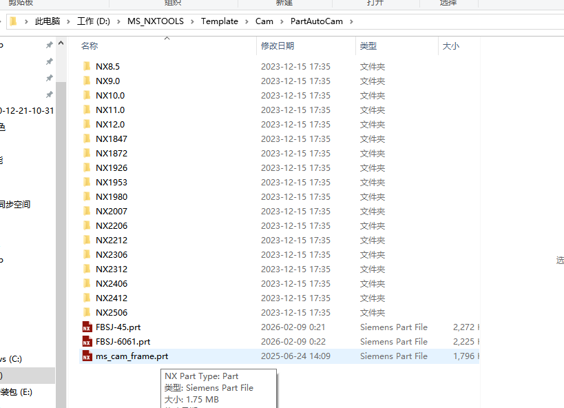This screenshot has width=564, height=408.
Task: Expand chevron before 此电脑 breadcrumb
Action: click(26, 21)
